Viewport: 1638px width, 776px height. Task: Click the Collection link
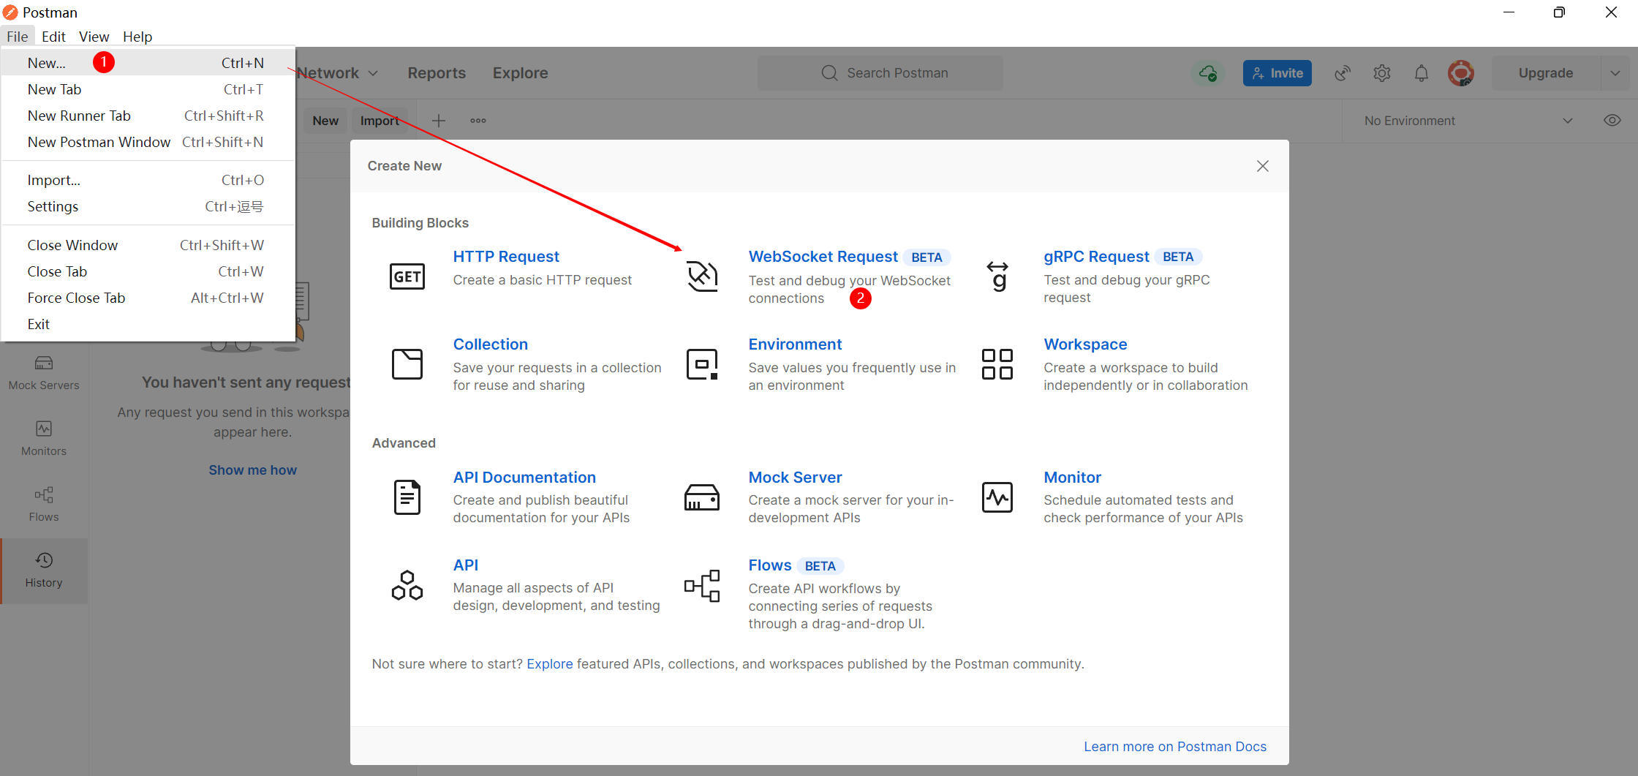coord(490,344)
